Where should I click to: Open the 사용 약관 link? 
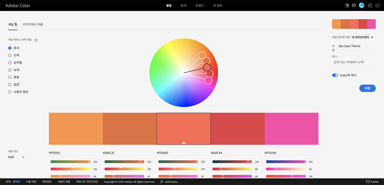[x=31, y=182]
